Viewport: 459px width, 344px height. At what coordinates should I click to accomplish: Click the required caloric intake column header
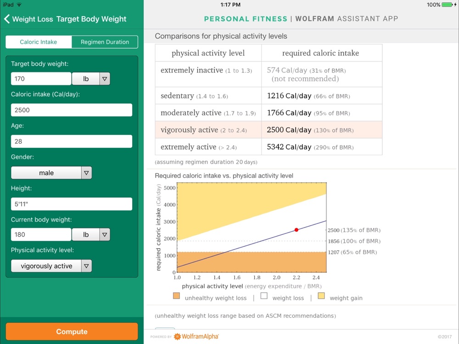pyautogui.click(x=320, y=53)
